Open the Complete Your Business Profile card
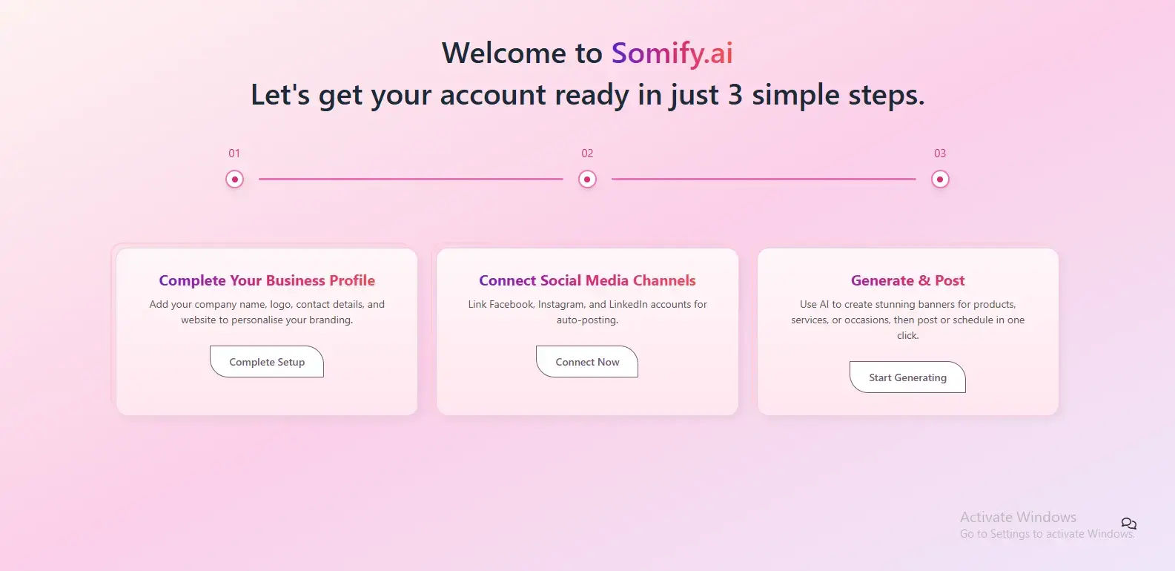Image resolution: width=1175 pixels, height=571 pixels. pyautogui.click(x=266, y=331)
